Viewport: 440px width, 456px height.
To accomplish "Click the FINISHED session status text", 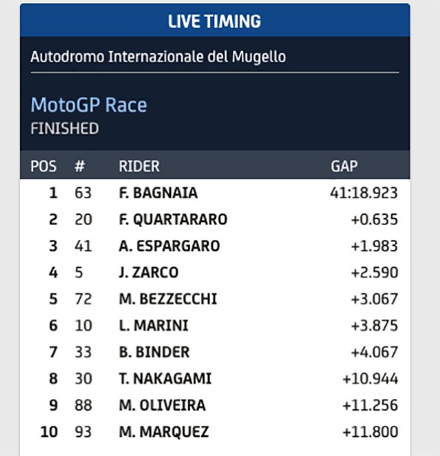I will tap(65, 129).
